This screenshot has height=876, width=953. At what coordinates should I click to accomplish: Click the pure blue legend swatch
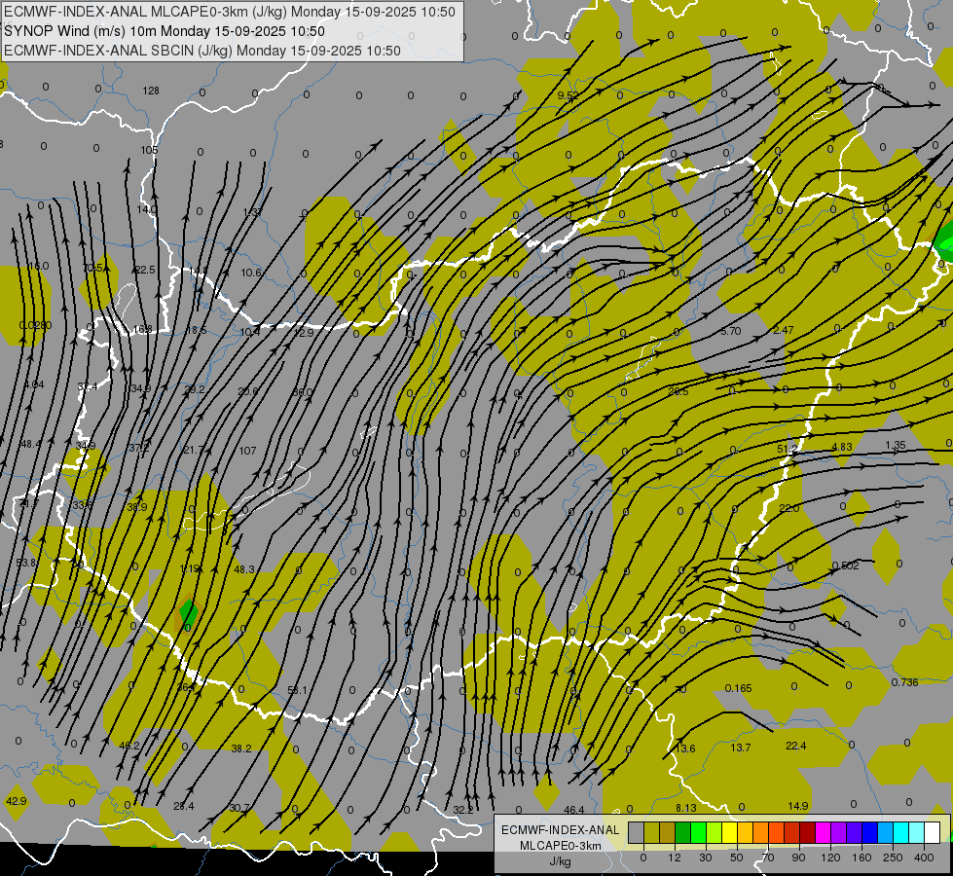(869, 832)
